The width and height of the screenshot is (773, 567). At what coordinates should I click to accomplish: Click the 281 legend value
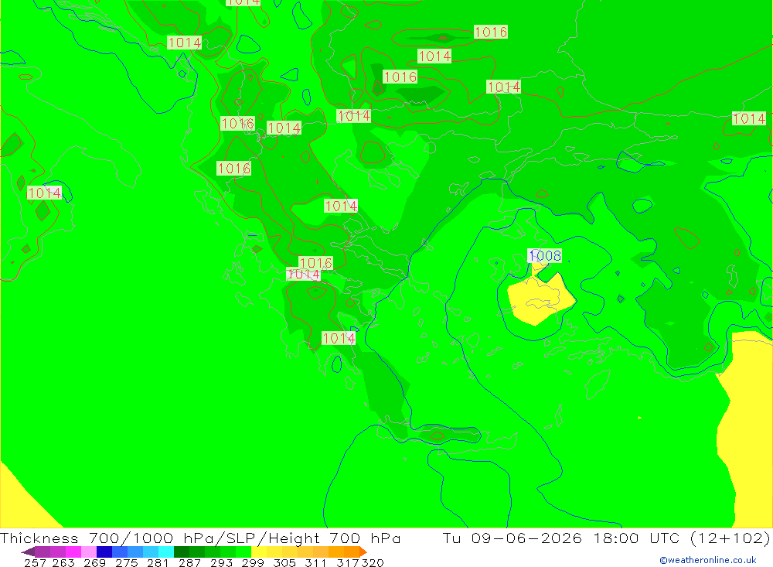[x=158, y=562]
